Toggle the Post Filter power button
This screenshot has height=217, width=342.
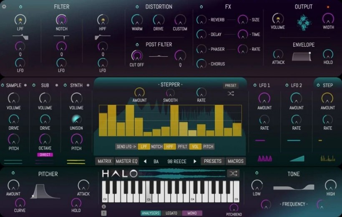point(136,45)
